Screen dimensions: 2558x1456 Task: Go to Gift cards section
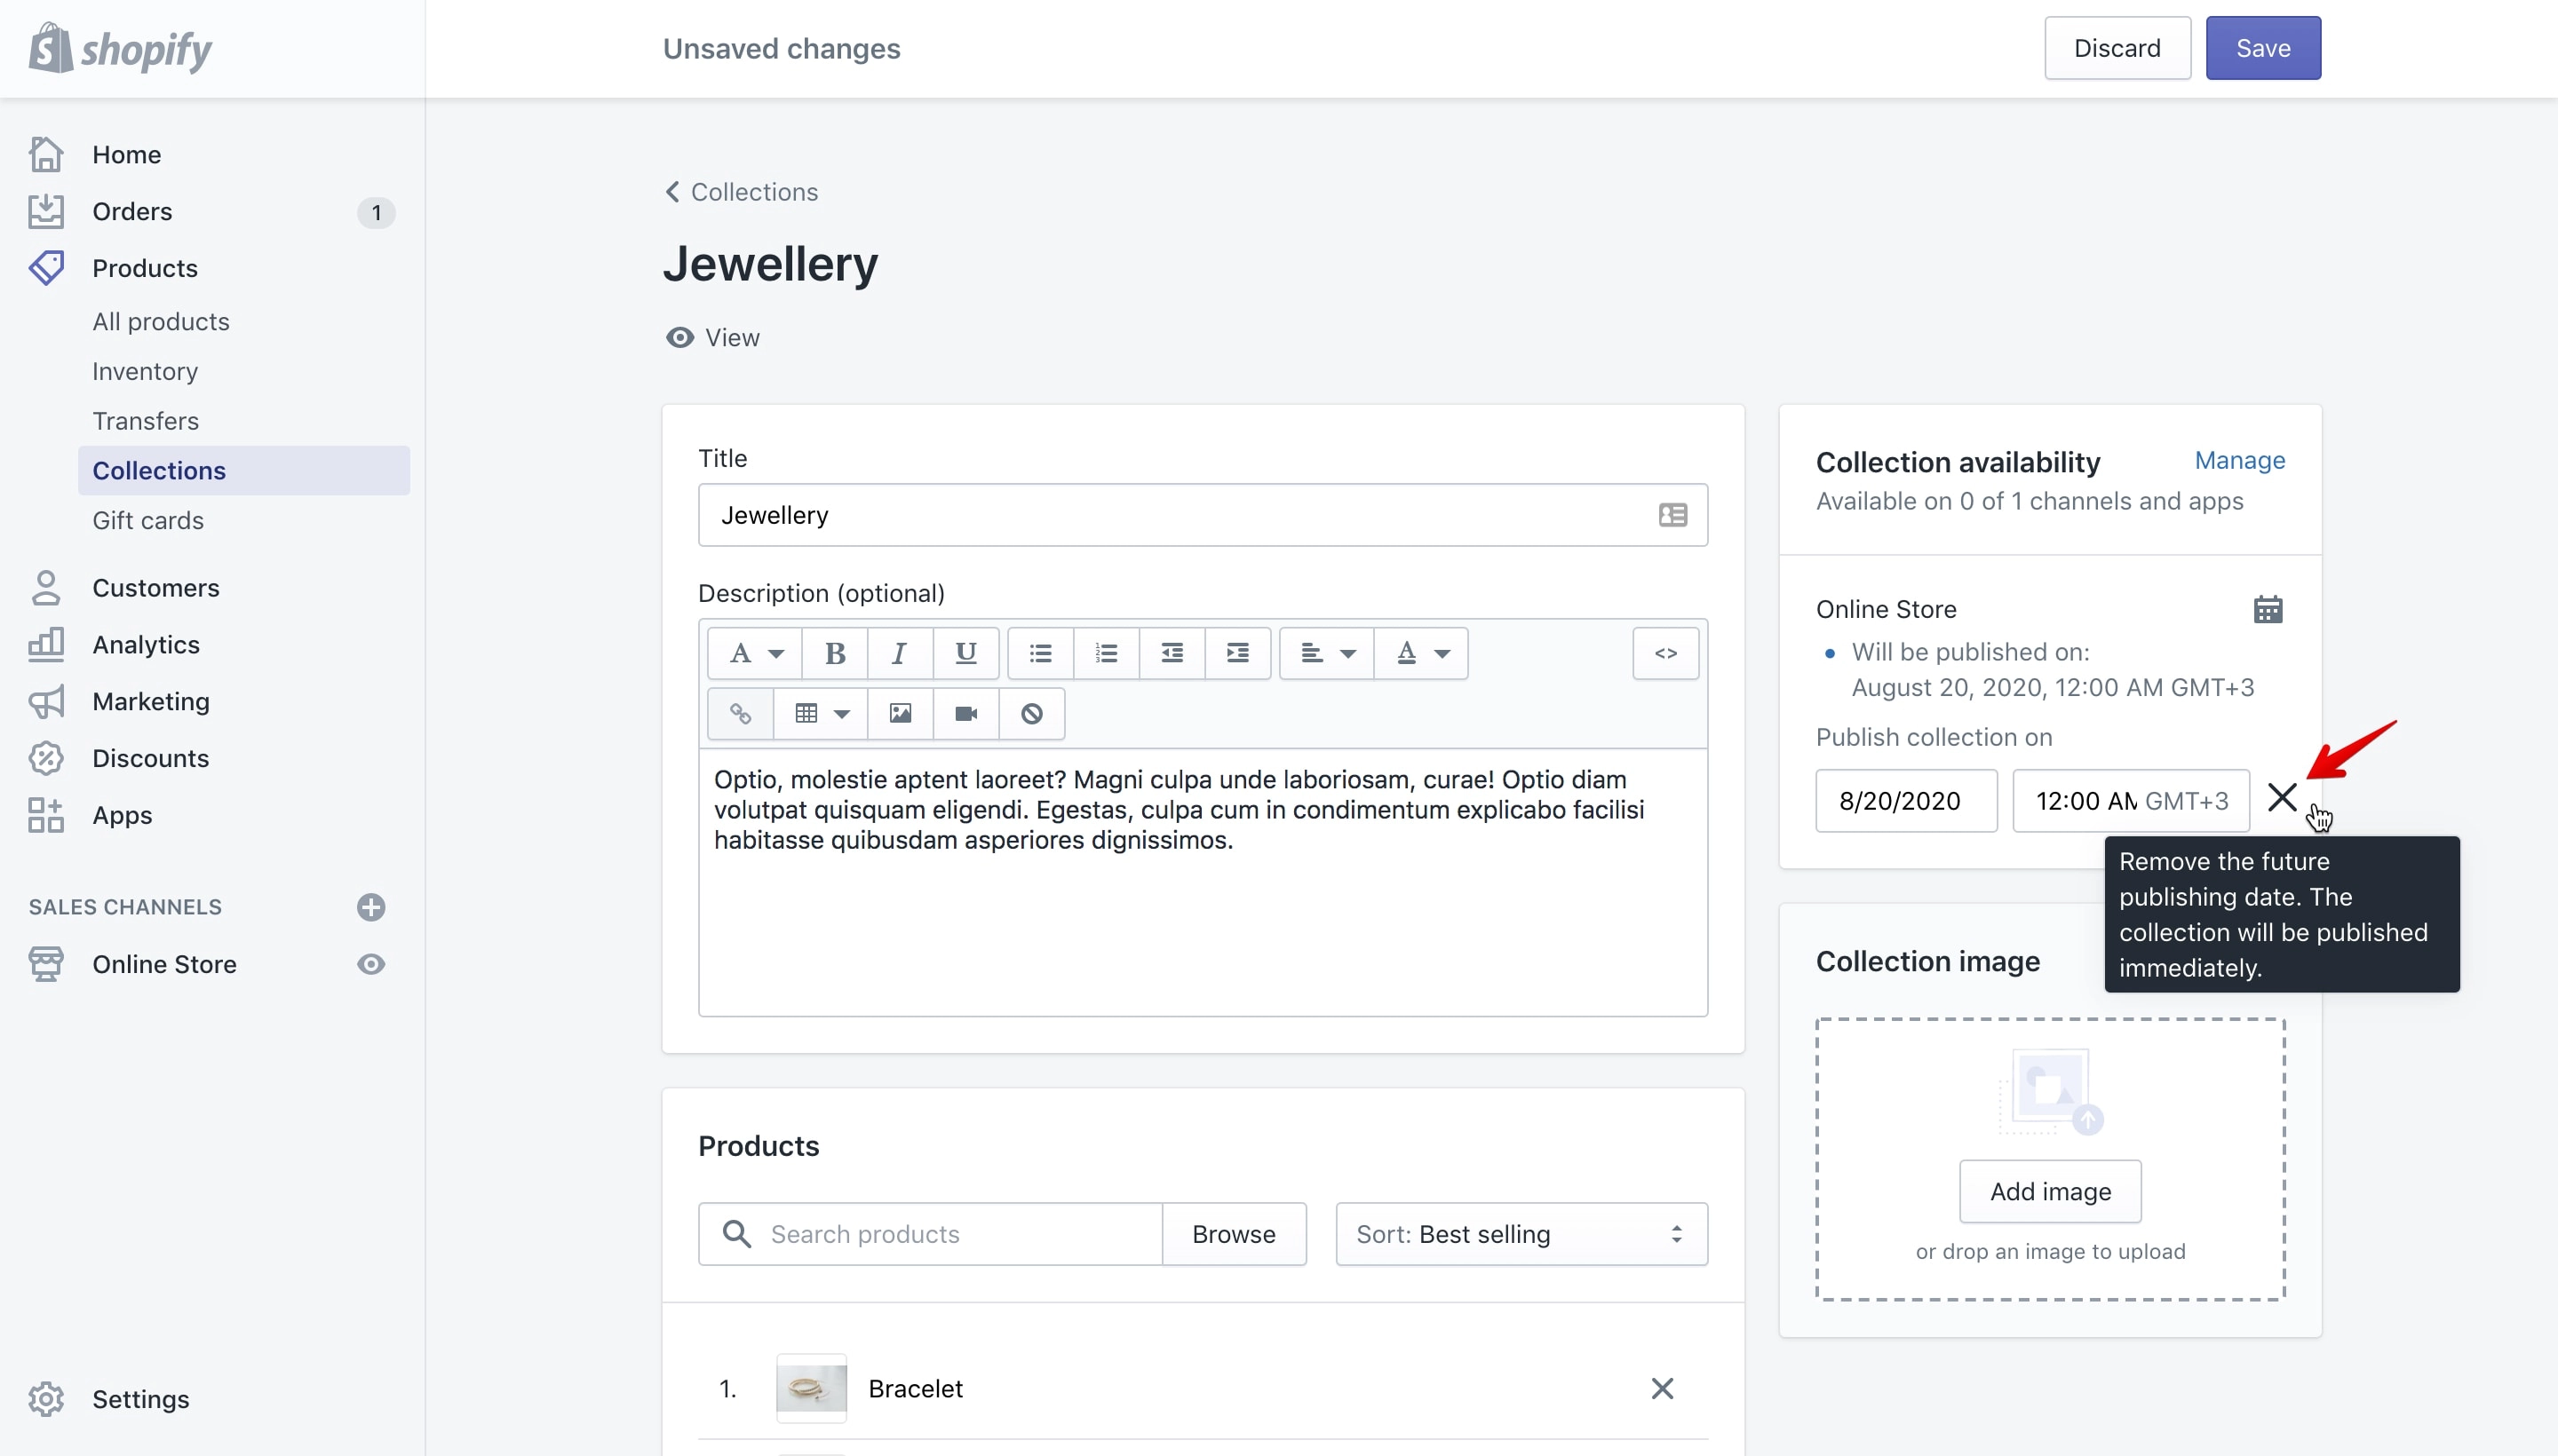pyautogui.click(x=148, y=520)
